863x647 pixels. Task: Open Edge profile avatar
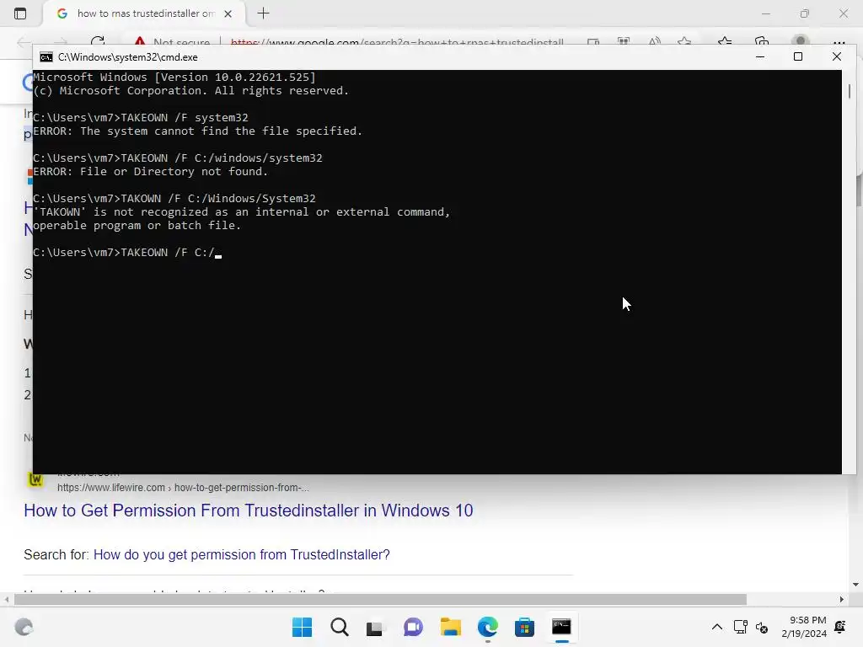[801, 41]
